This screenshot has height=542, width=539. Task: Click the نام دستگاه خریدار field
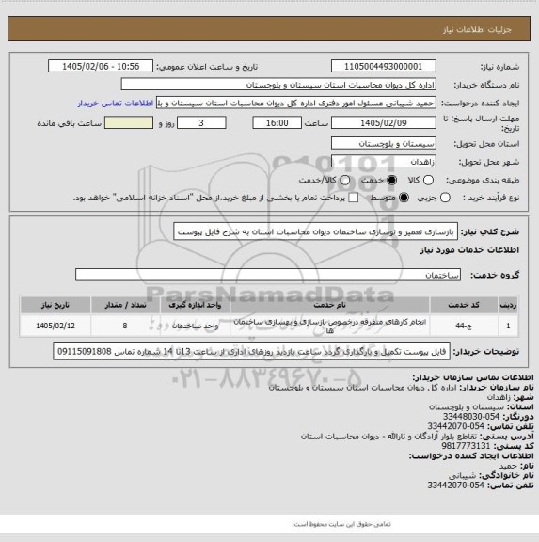(x=278, y=85)
